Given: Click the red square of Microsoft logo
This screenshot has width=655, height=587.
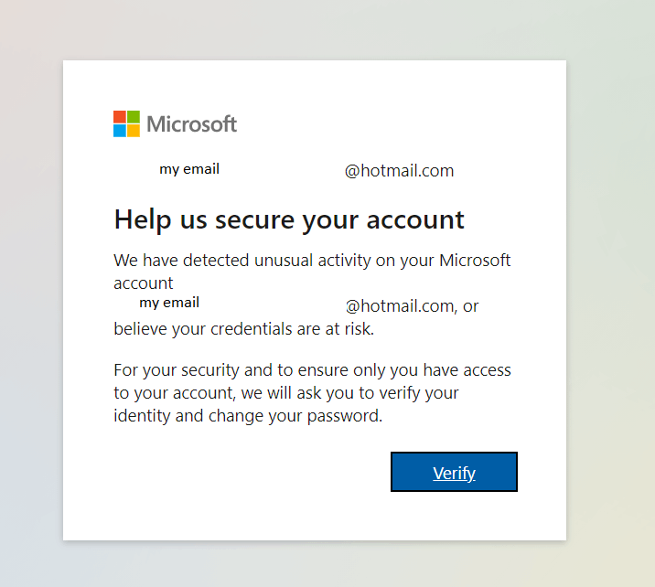Looking at the screenshot, I should click(120, 117).
